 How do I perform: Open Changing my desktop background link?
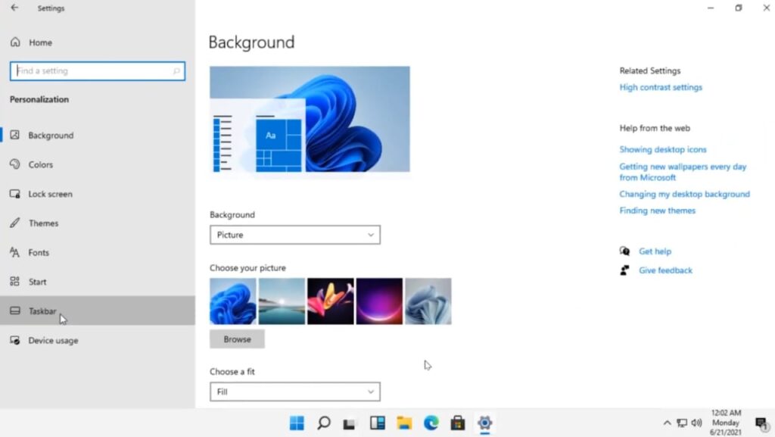(684, 194)
